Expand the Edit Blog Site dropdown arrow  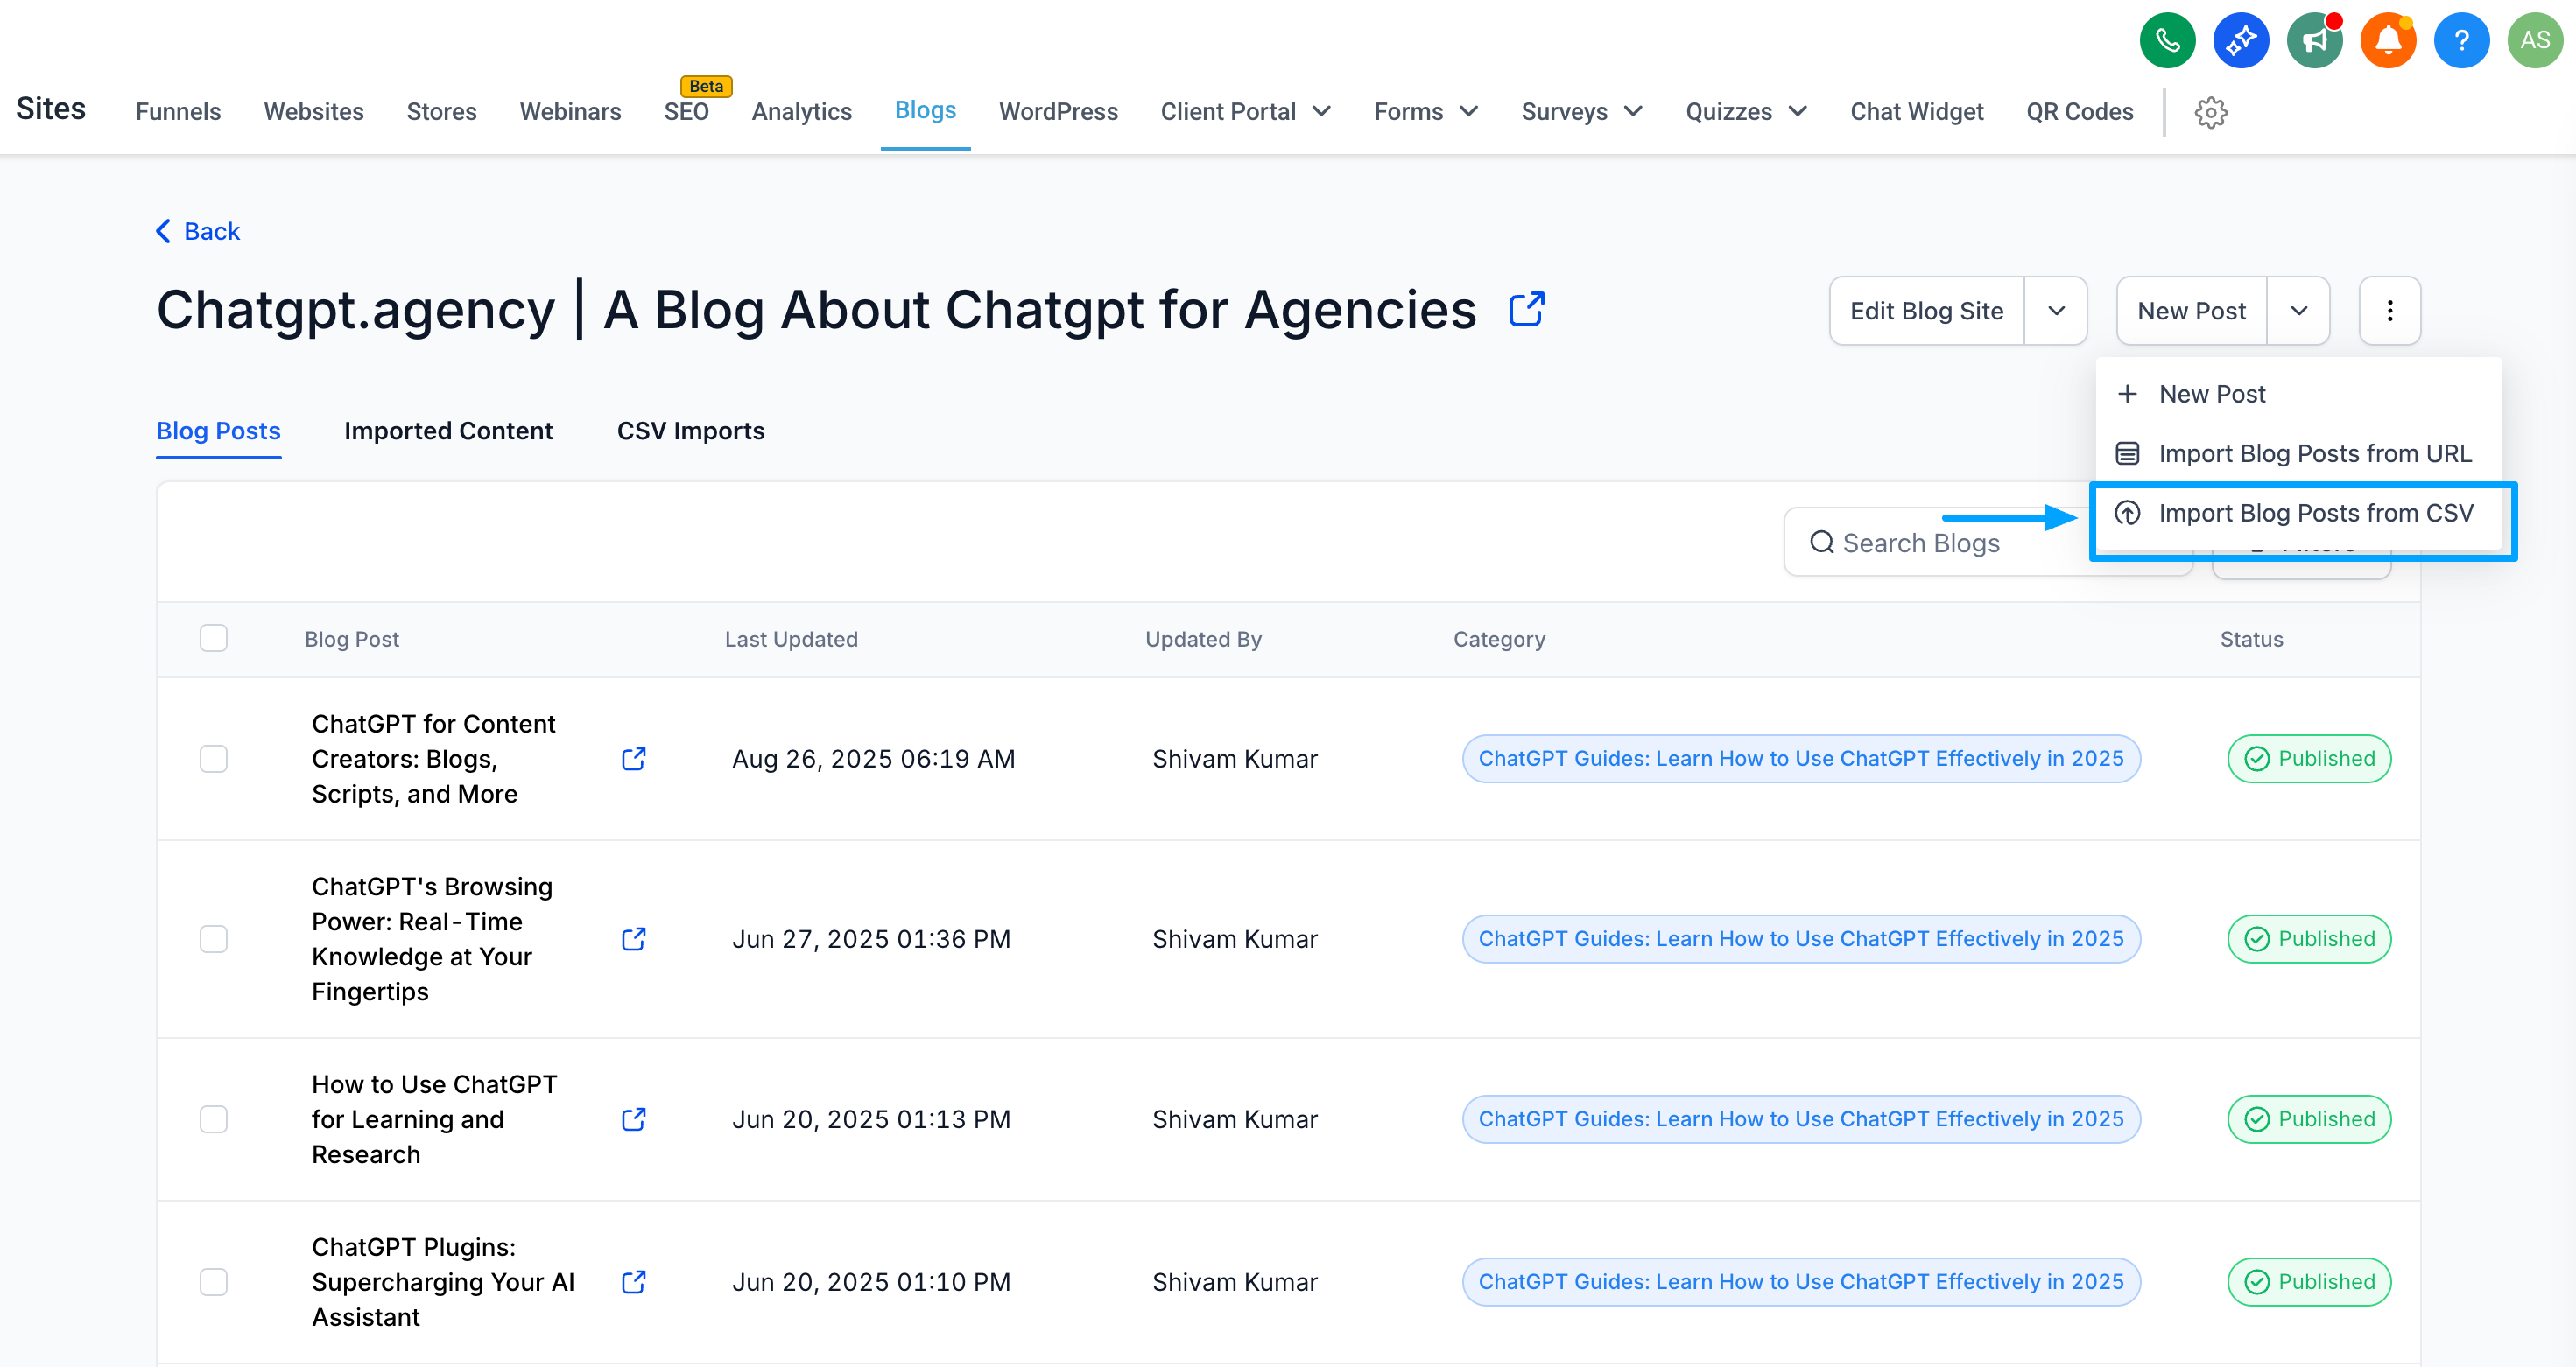(x=2056, y=311)
